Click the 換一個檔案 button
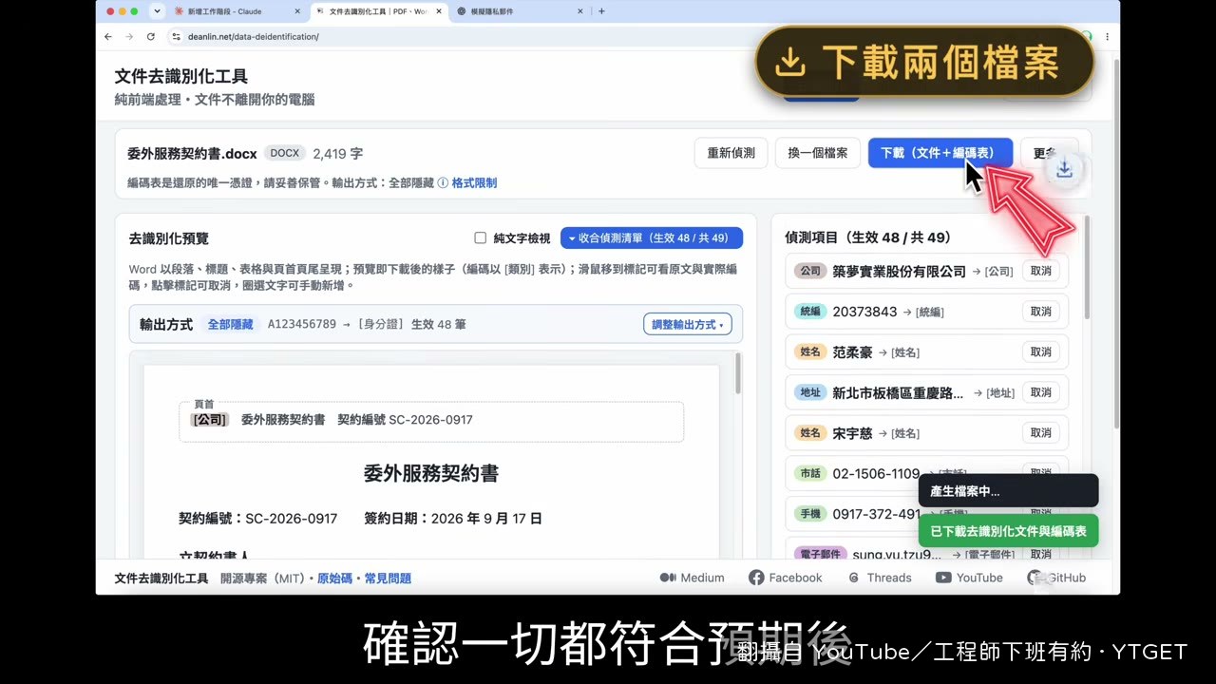The height and width of the screenshot is (684, 1216). point(818,153)
